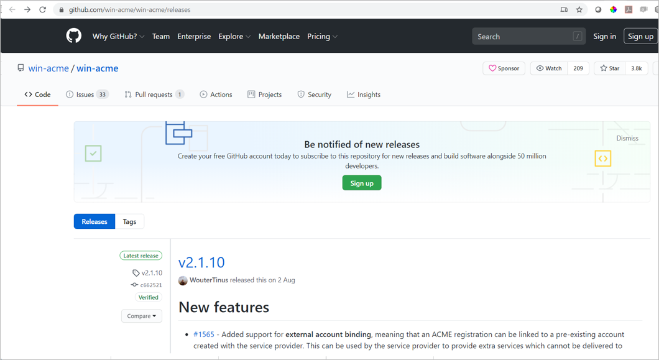This screenshot has height=360, width=659.
Task: Expand the Why GitHub? menu
Action: (x=119, y=37)
